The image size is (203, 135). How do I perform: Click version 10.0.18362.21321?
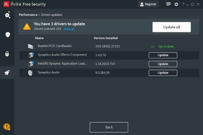point(108,46)
